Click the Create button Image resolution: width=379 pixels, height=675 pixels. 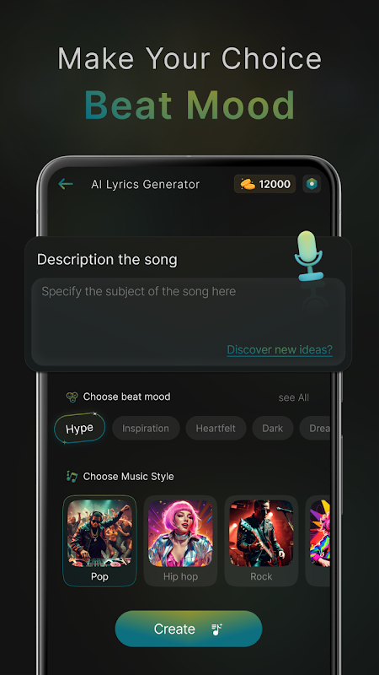[x=189, y=629]
